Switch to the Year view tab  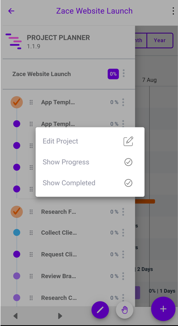[x=160, y=40]
